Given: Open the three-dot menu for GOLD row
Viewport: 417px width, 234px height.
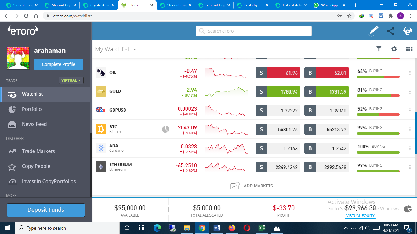Looking at the screenshot, I should pyautogui.click(x=410, y=91).
